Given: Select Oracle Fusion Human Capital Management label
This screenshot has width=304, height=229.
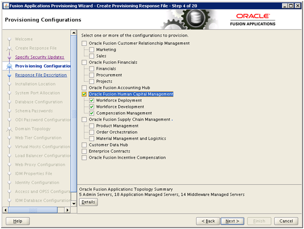Looking at the screenshot, I should tap(131, 94).
